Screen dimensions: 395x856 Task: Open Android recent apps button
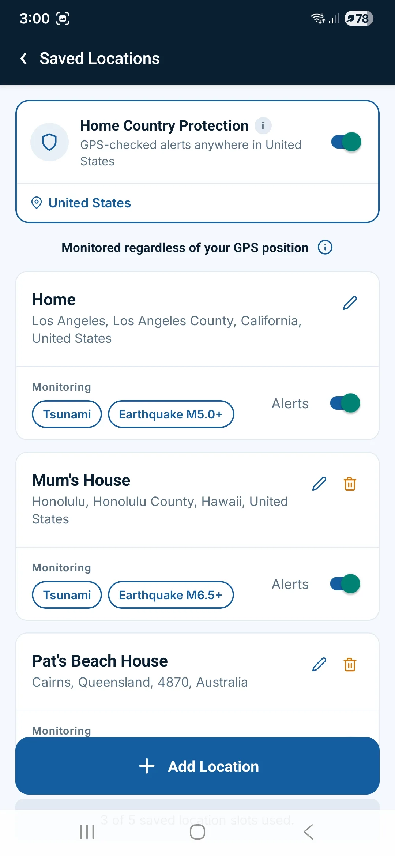pyautogui.click(x=87, y=832)
